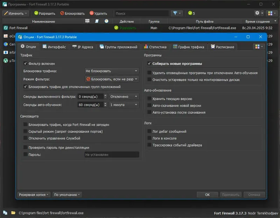Click Применить button
280x218 pixels.
pos(231,195)
